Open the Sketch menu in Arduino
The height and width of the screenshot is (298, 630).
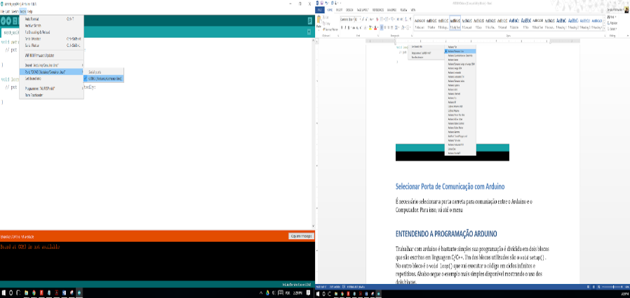tap(15, 11)
